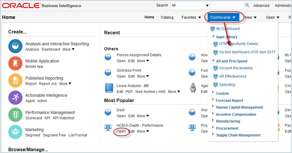Select my test dashboard of 06 April 2017
Screen dimensions: 292x153
pyautogui.click(x=247, y=52)
